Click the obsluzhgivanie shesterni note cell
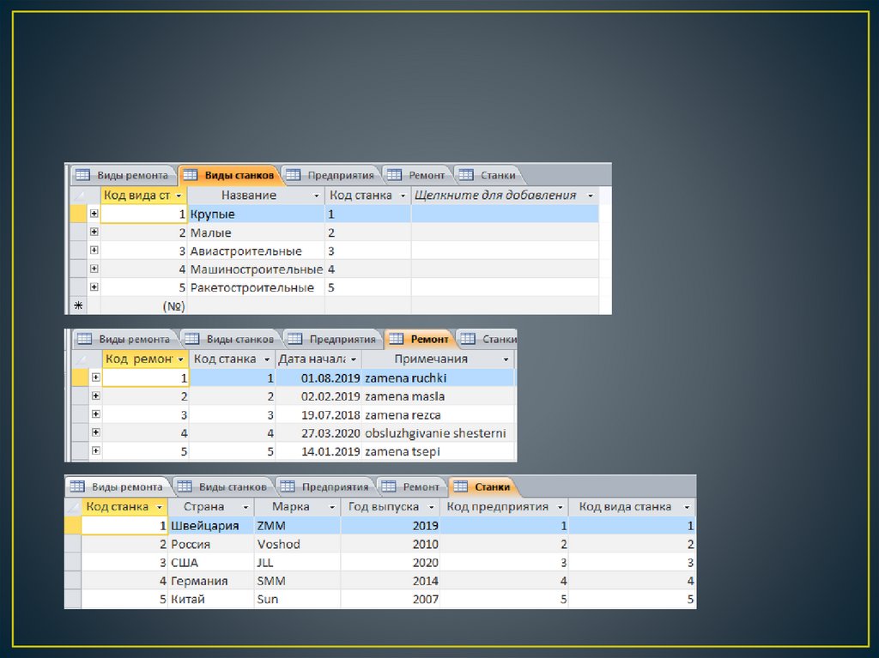The height and width of the screenshot is (658, 879). click(x=435, y=433)
